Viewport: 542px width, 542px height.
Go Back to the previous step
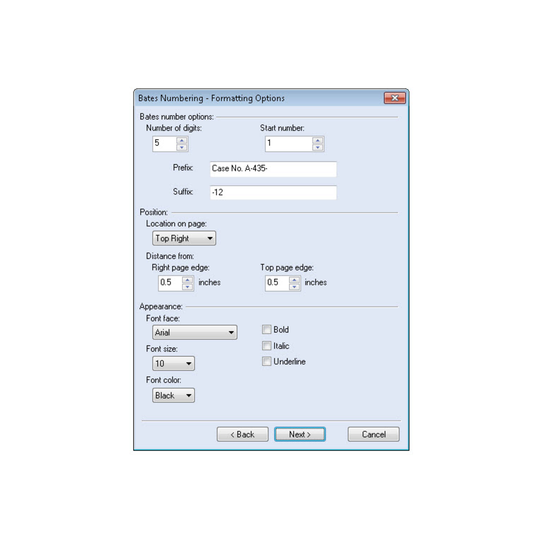[x=243, y=434]
